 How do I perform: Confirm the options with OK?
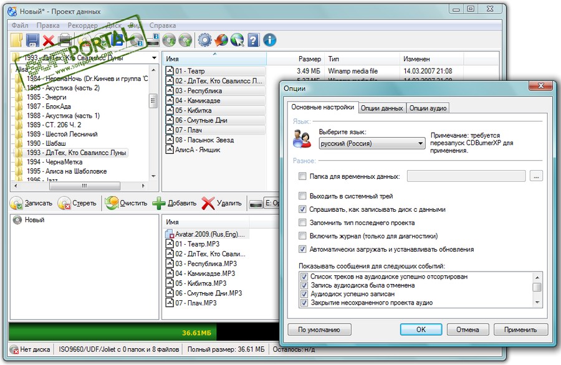click(421, 329)
